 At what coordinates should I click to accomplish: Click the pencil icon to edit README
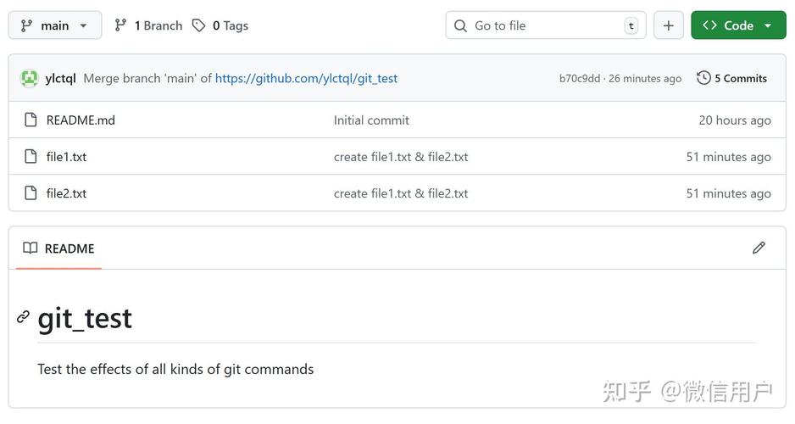click(759, 248)
